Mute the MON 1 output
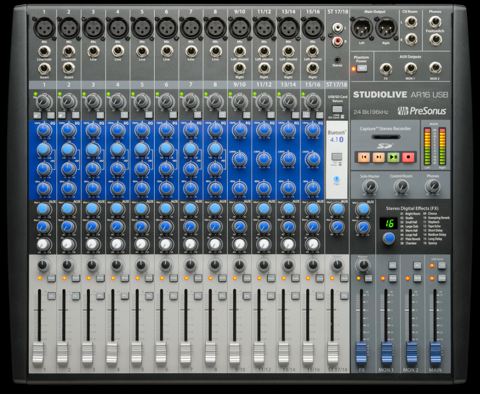This screenshot has width=480, height=394. point(393,278)
